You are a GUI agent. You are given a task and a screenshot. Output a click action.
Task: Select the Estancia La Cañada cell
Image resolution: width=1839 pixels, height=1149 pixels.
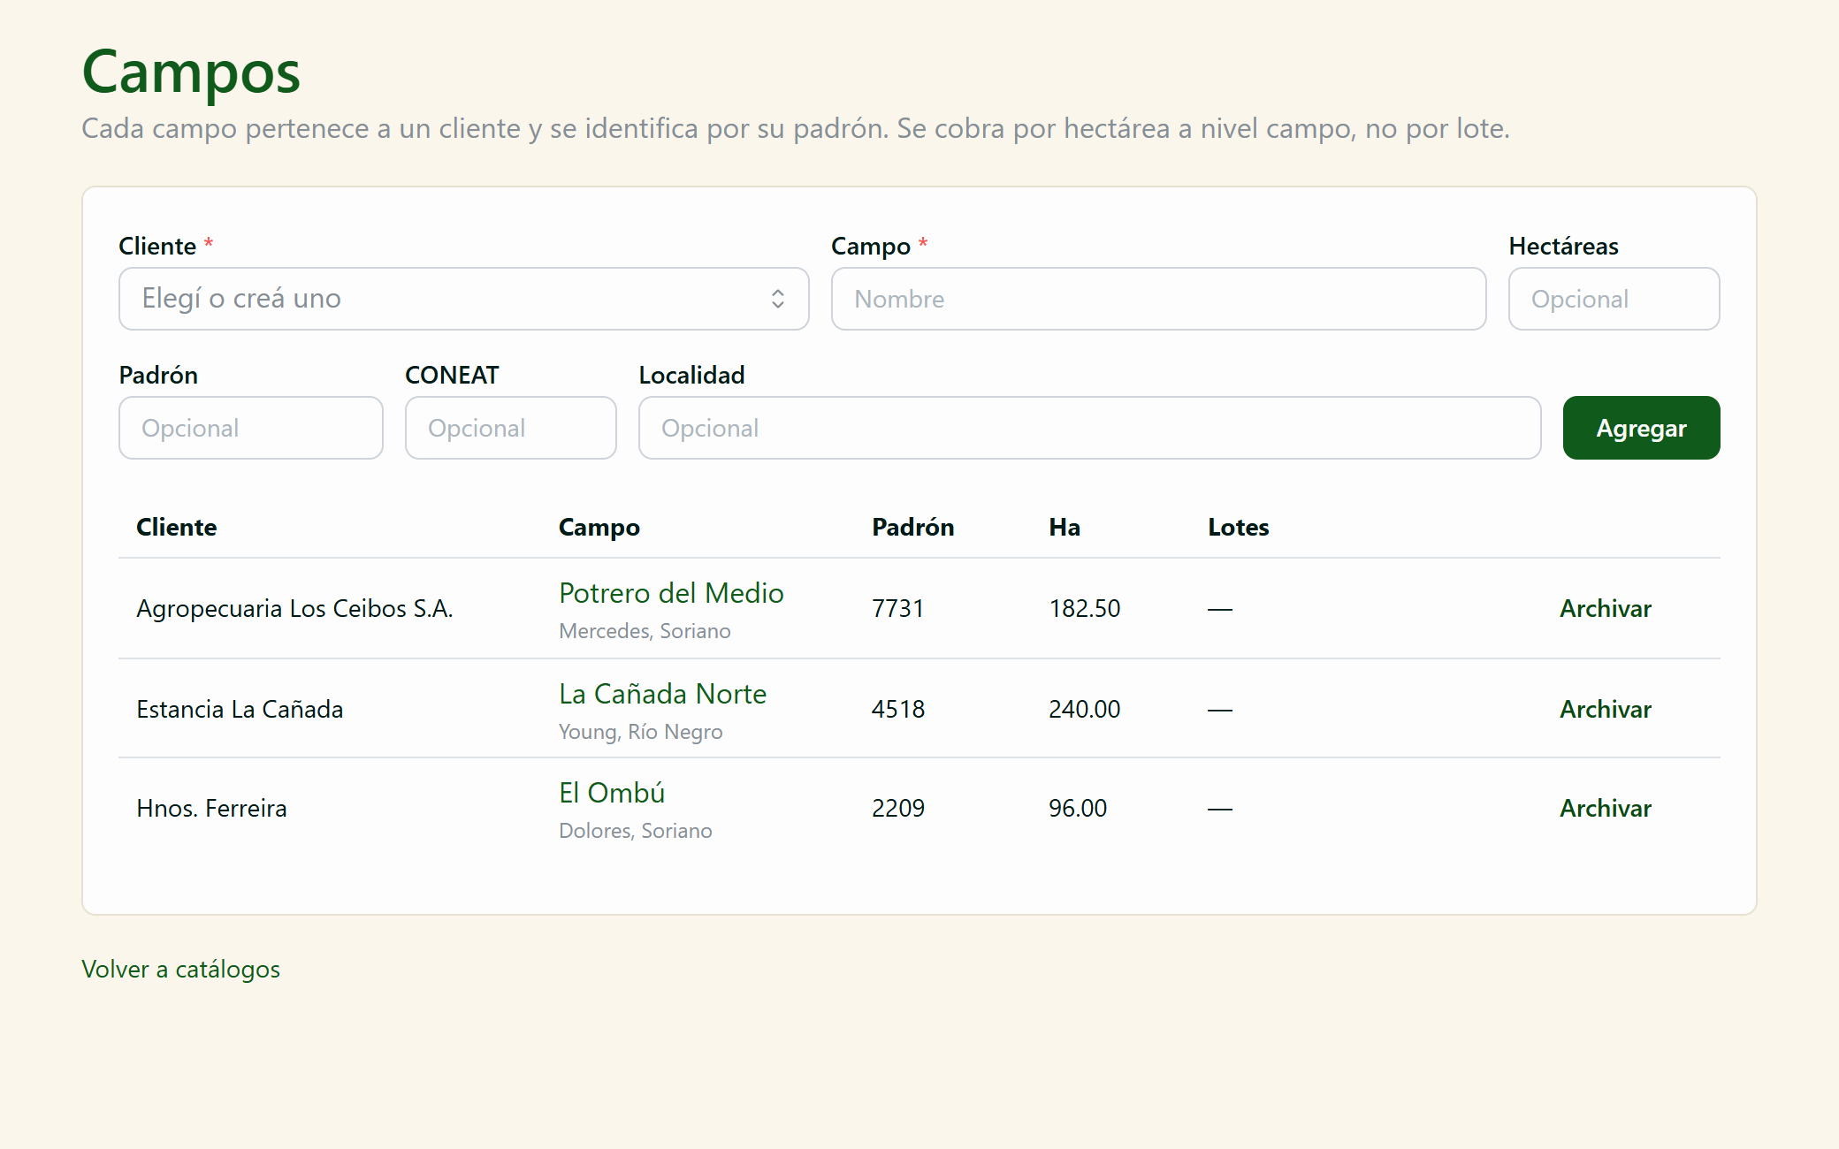click(x=240, y=709)
